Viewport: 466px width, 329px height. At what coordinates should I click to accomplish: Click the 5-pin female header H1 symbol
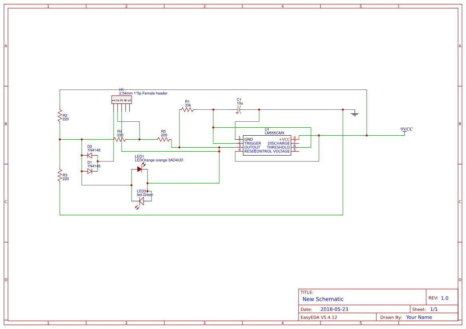pos(122,99)
